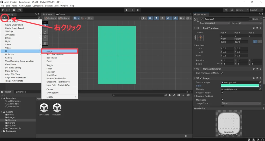The image size is (265, 141).
Task: Open the Unity Search magnifier icon
Action: coord(232,10)
